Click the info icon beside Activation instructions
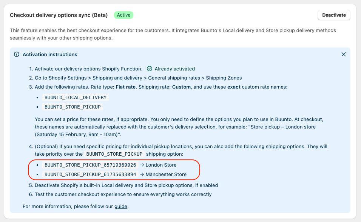Image resolution: width=361 pixels, height=222 pixels. 17,55
